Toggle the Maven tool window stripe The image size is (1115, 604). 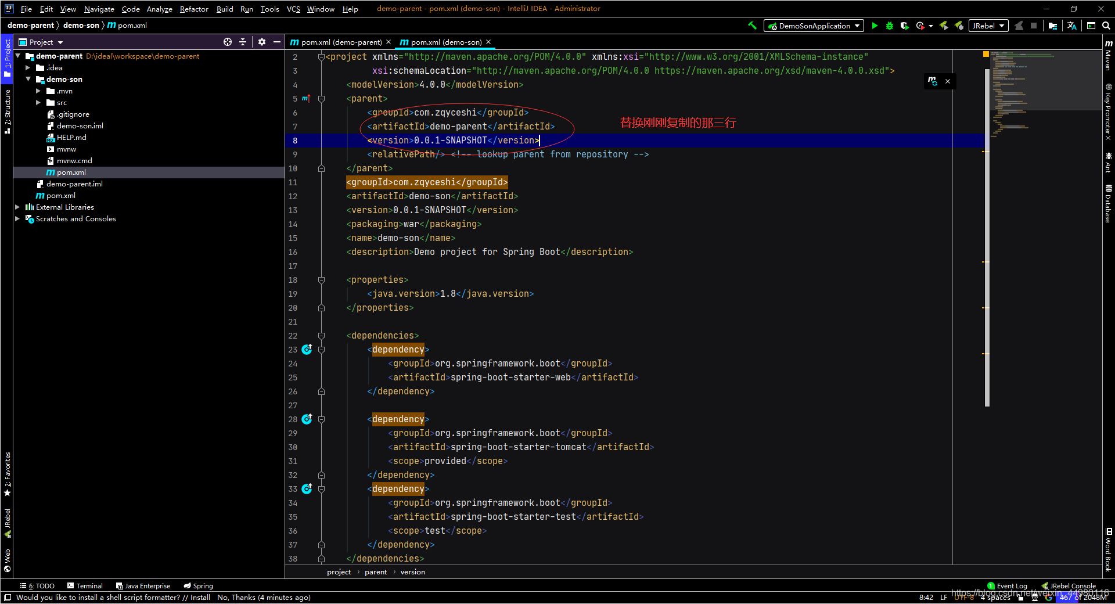tap(1108, 55)
